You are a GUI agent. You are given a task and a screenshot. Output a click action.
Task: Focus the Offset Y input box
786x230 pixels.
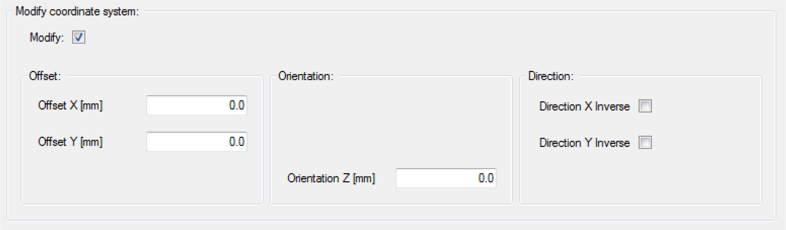click(x=197, y=142)
